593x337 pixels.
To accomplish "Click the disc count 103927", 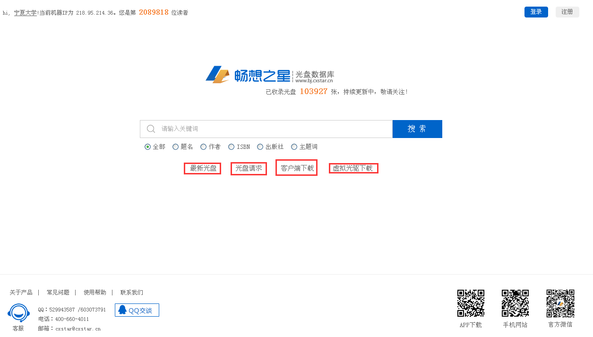I will (313, 91).
